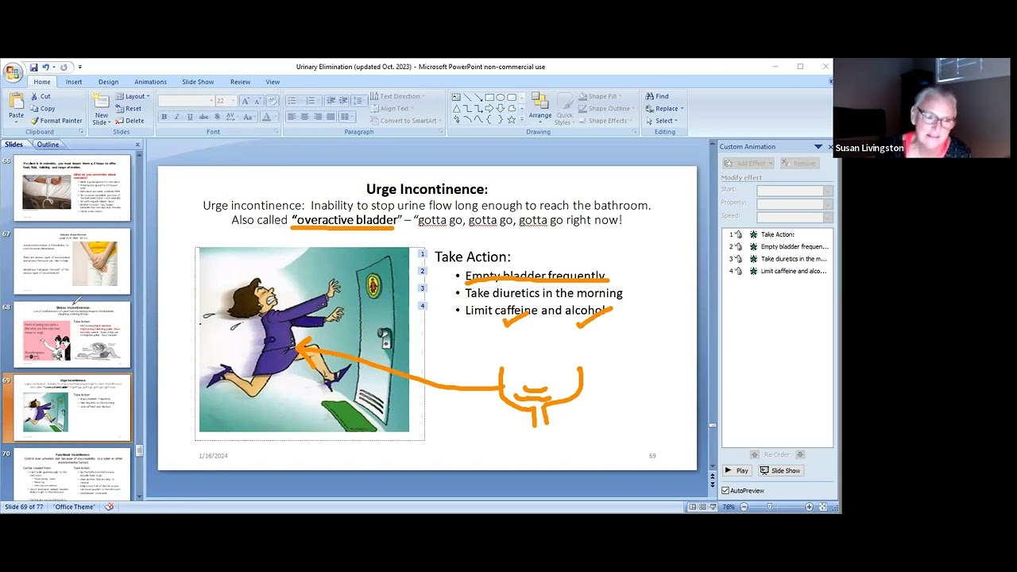The height and width of the screenshot is (572, 1017).
Task: Open the Insert ribbon tab
Action: point(74,82)
